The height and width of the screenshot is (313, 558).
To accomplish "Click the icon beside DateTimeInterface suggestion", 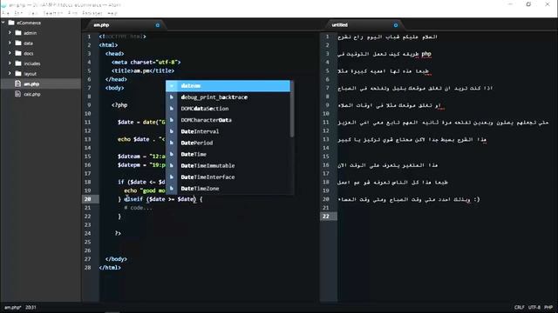I will coord(172,176).
